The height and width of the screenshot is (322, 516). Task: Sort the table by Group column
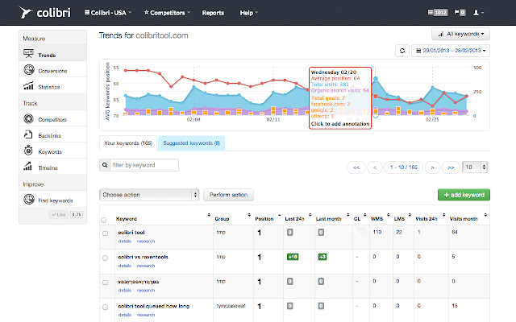223,219
